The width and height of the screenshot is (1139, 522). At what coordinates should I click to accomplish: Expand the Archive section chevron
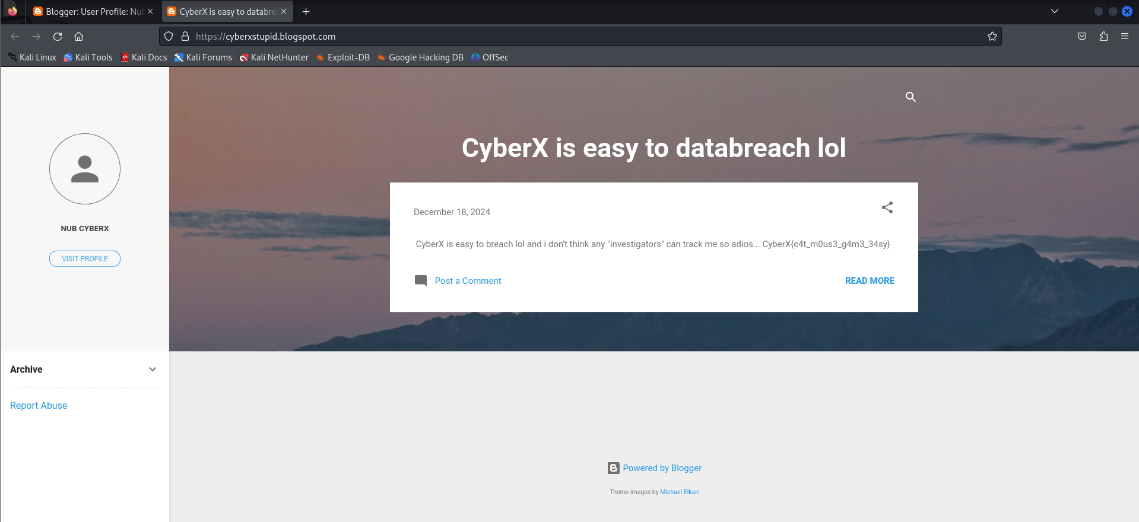point(153,369)
